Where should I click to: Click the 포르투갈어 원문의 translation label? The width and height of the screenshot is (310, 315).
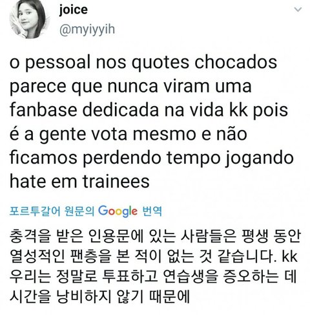52,211
